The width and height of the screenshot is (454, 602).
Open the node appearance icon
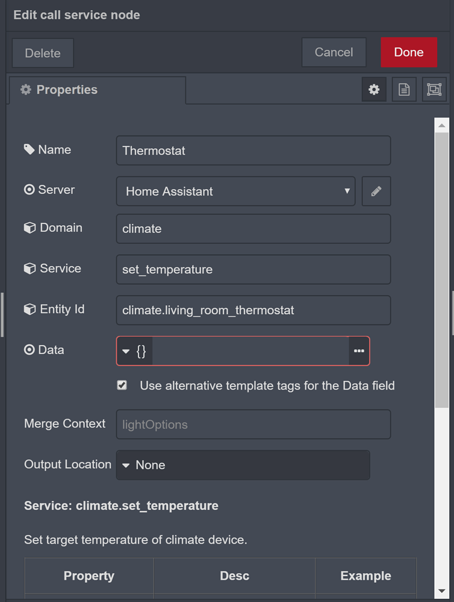click(434, 90)
